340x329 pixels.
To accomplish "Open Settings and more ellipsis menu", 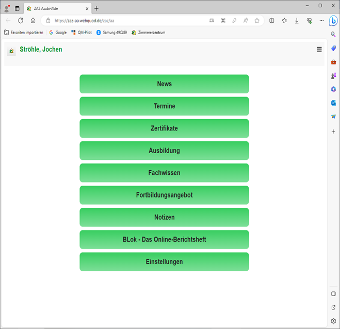I will [x=321, y=21].
